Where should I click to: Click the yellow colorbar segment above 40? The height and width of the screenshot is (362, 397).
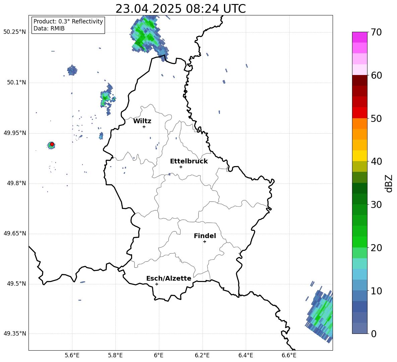[360, 156]
